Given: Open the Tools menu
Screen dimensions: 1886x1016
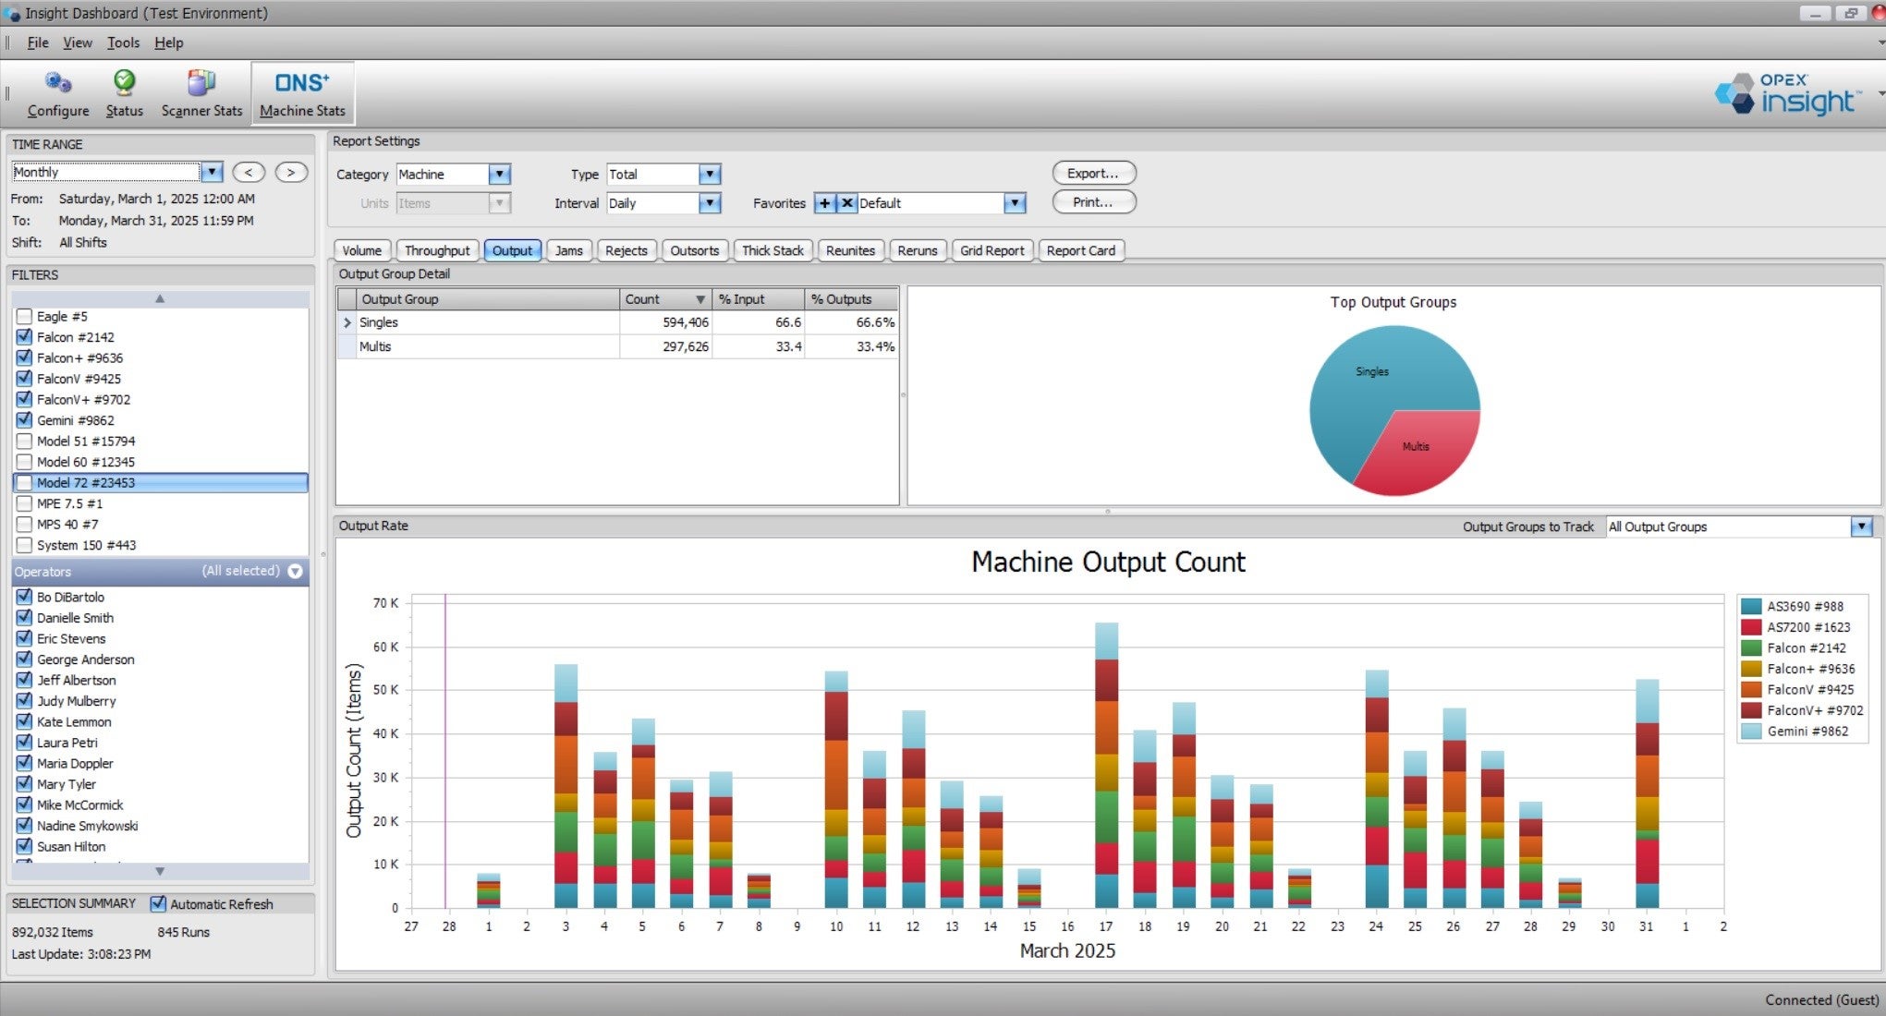Looking at the screenshot, I should pos(123,42).
